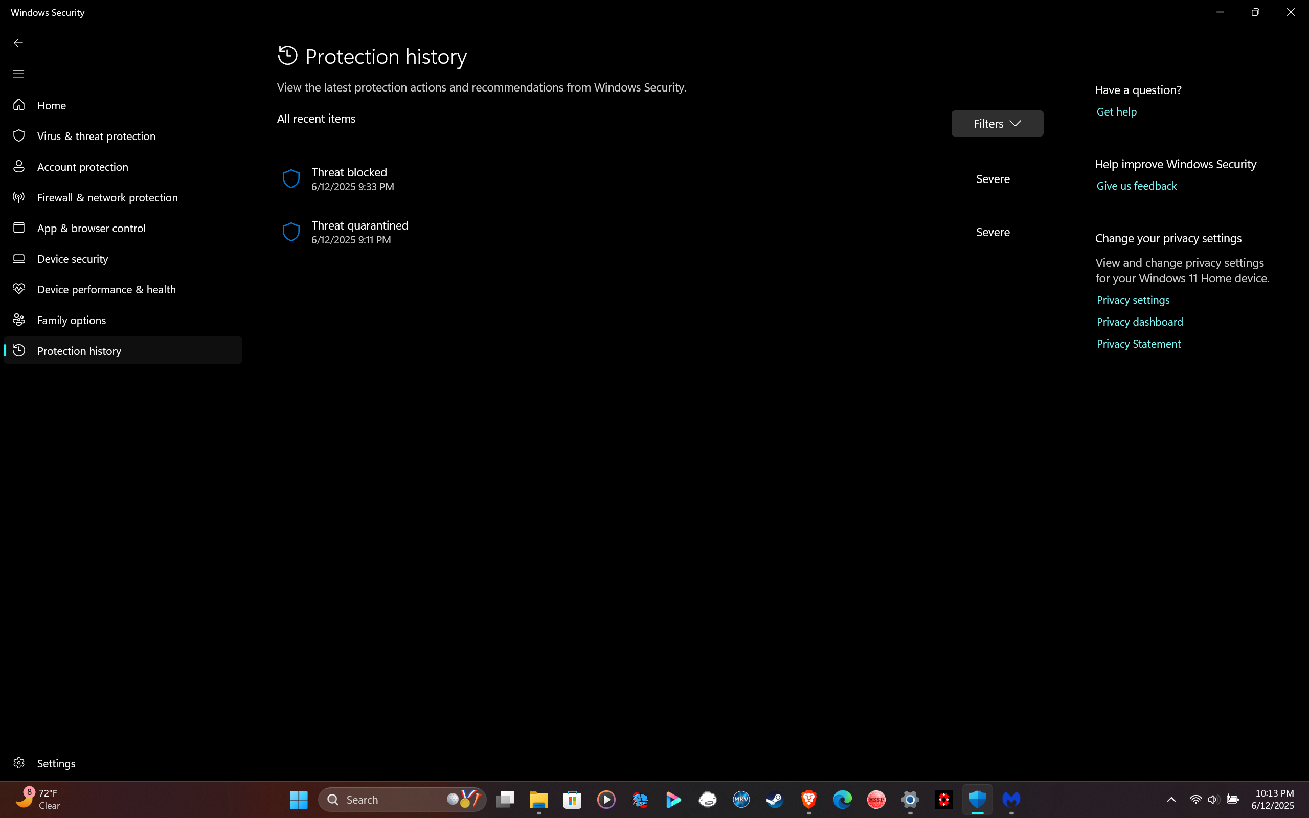The image size is (1309, 818).
Task: Expand the Threat quarantined entry
Action: click(359, 232)
